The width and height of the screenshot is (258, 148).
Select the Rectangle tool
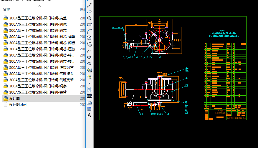click(89, 25)
